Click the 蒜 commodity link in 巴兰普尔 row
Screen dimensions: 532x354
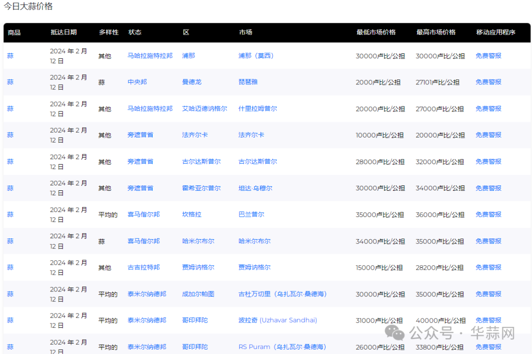[10, 214]
